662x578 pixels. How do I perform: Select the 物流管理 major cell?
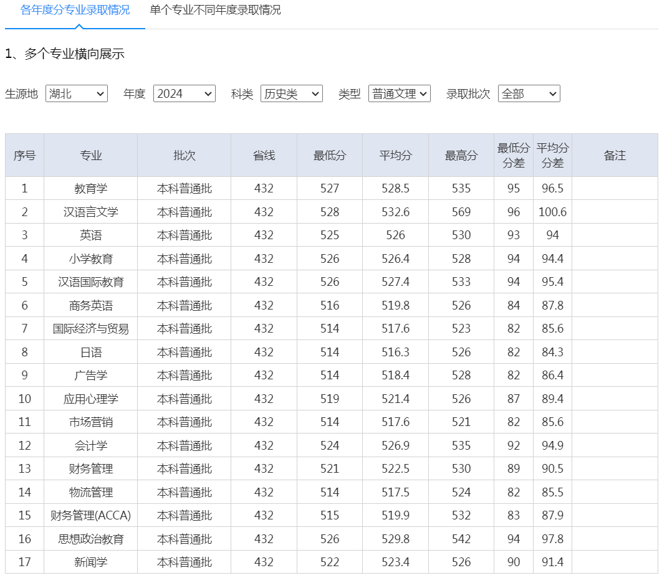coord(91,492)
